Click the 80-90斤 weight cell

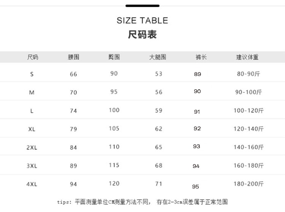(249, 74)
